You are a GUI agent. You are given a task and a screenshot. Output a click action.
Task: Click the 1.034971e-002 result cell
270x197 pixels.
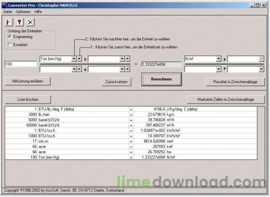[149, 131]
